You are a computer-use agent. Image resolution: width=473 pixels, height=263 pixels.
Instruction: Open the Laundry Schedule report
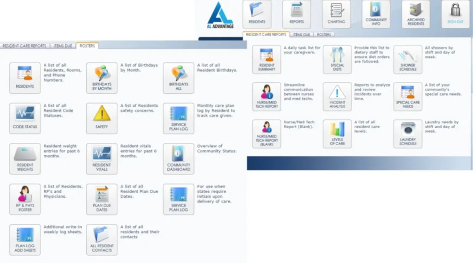(408, 134)
